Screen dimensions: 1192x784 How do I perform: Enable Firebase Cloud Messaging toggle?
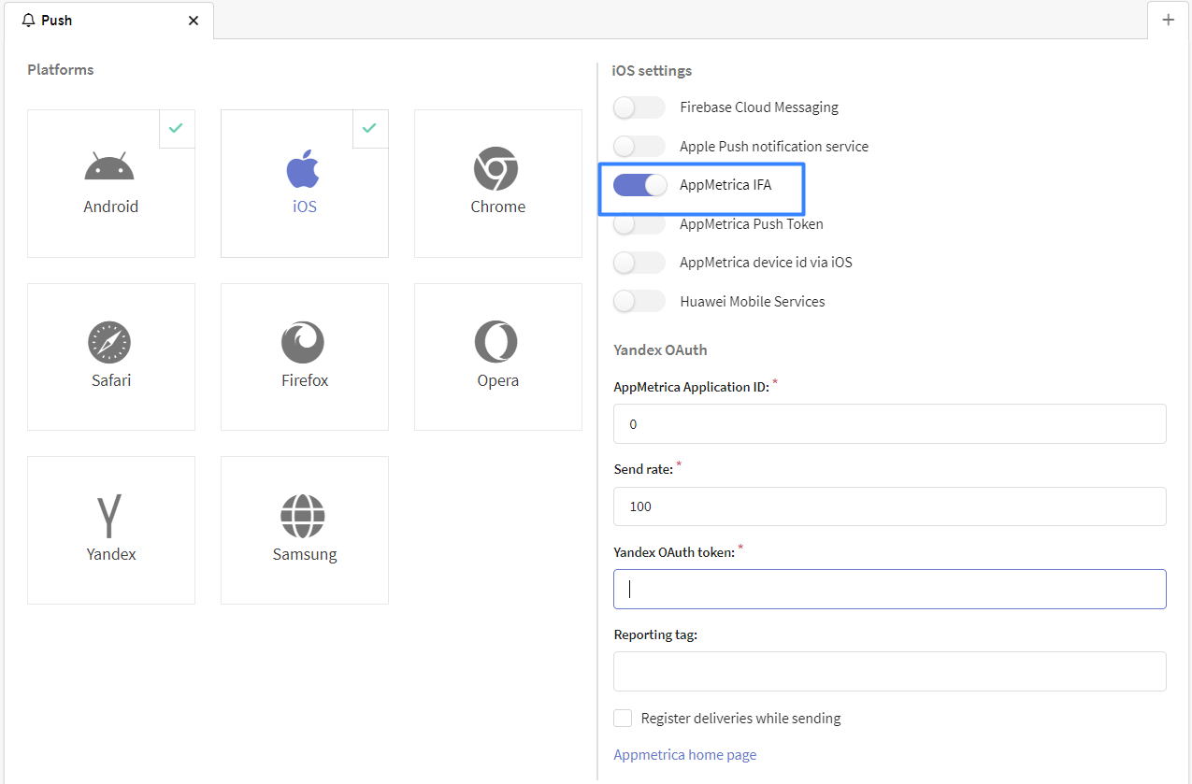[639, 107]
